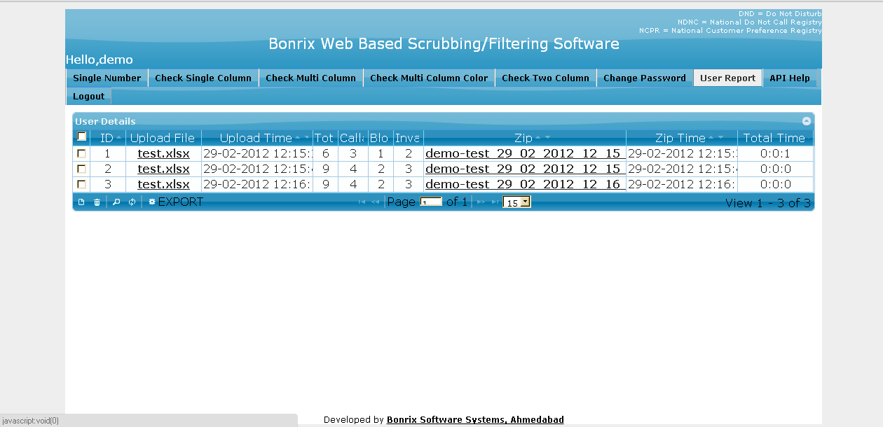Open Bonrix Software Systems, Ahmedabad link
Image resolution: width=883 pixels, height=427 pixels.
pos(475,420)
